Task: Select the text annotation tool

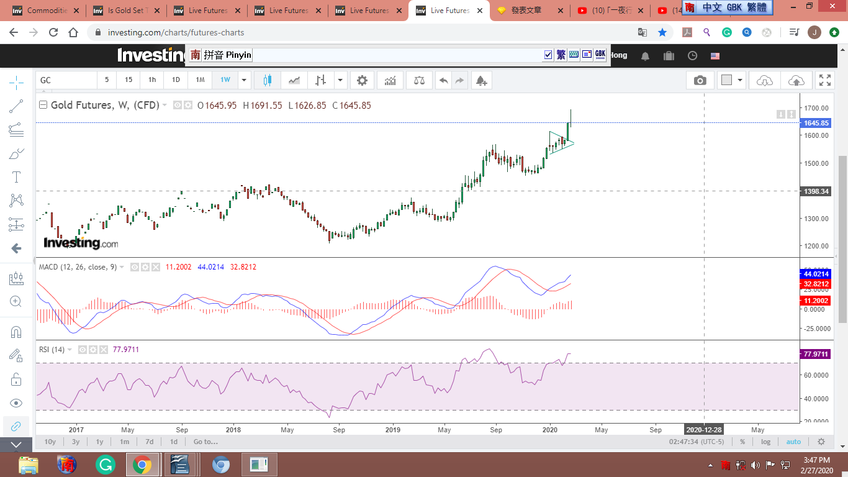Action: click(17, 177)
